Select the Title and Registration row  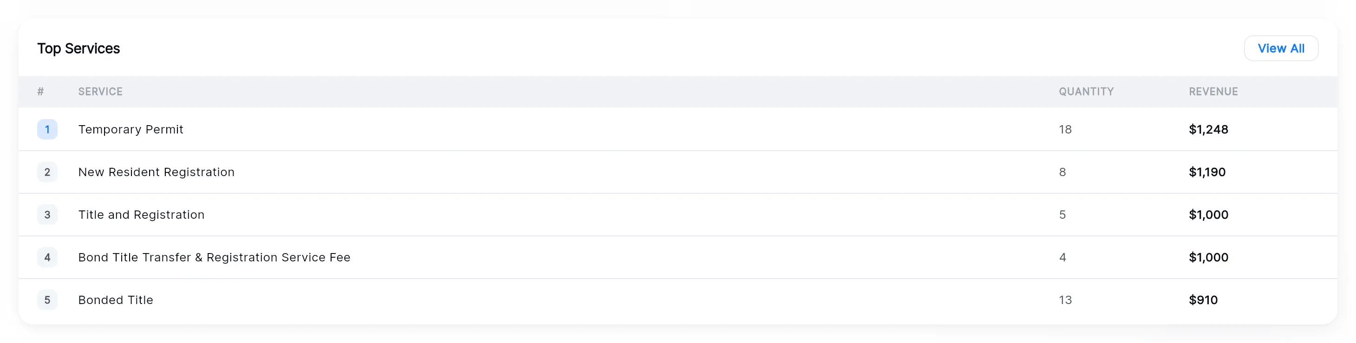(x=678, y=214)
